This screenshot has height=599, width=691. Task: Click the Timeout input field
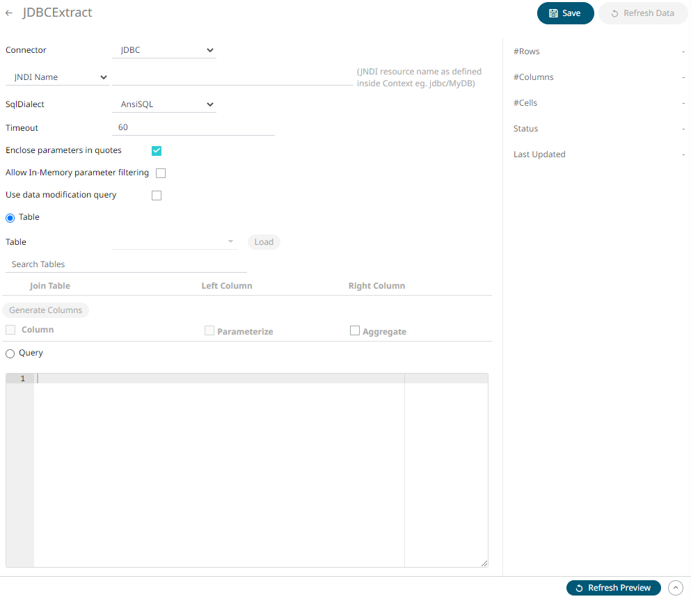(193, 128)
